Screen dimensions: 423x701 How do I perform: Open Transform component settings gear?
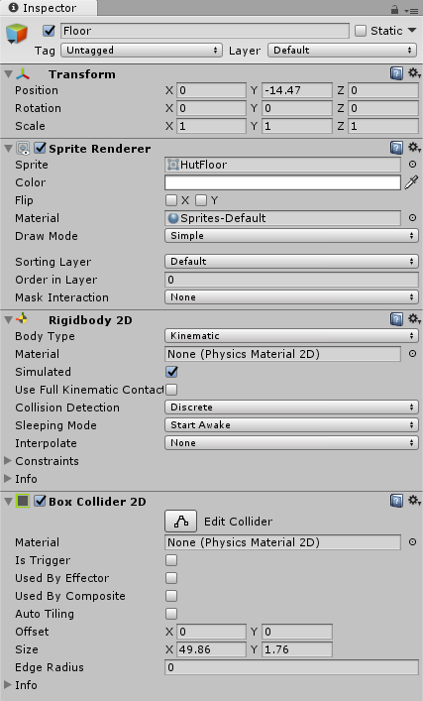pyautogui.click(x=414, y=72)
